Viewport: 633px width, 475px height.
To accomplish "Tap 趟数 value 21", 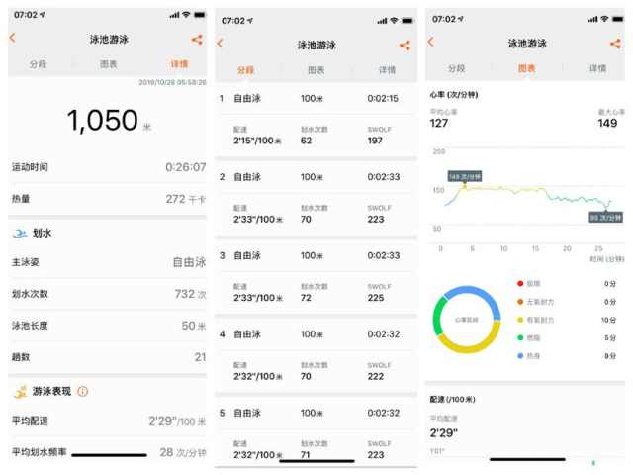I will tap(200, 357).
